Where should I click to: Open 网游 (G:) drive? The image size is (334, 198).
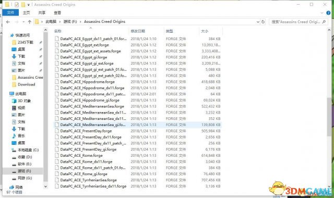25,178
